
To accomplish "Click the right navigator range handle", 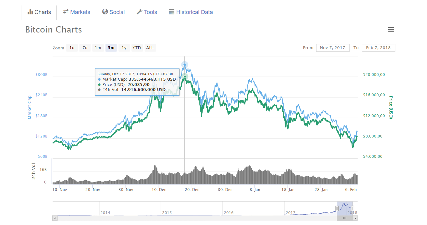I will [352, 208].
